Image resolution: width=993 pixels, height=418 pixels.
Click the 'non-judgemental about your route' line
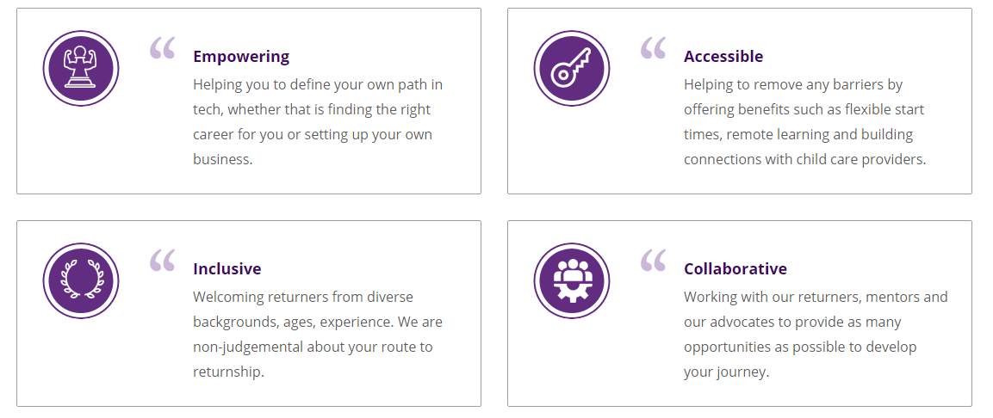[313, 347]
